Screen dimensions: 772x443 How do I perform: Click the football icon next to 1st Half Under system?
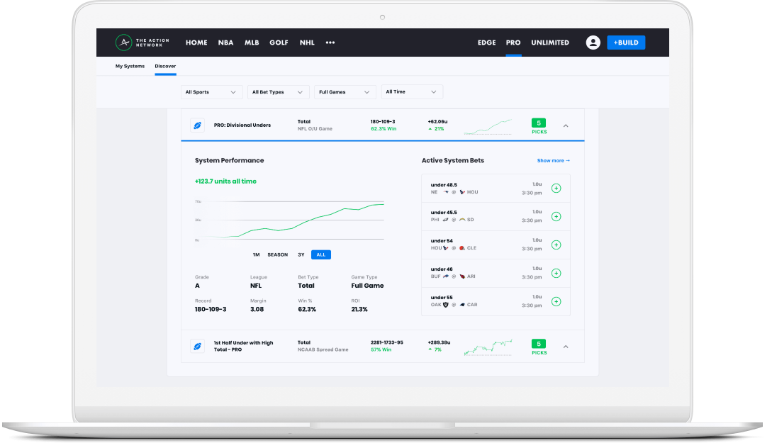coord(197,346)
